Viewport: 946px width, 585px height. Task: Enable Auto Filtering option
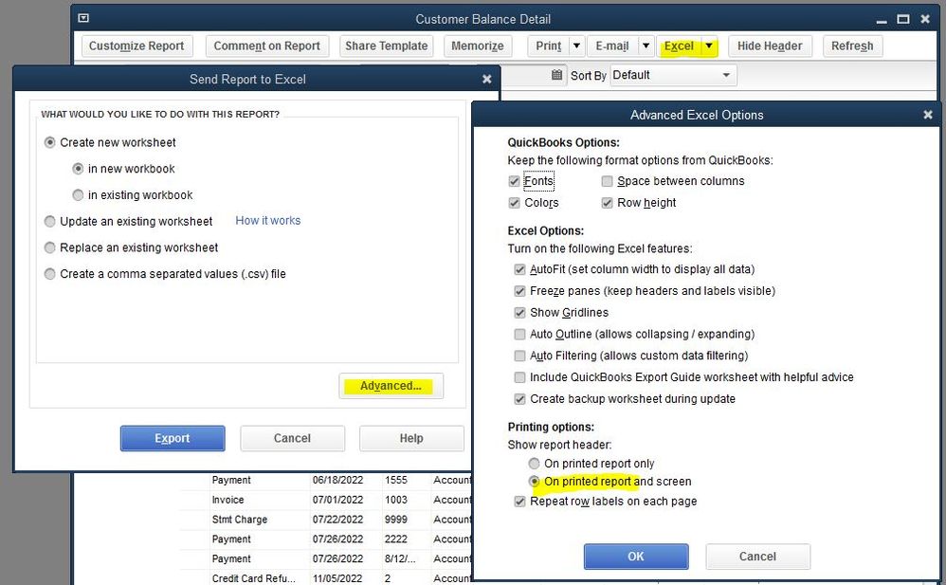click(x=519, y=356)
